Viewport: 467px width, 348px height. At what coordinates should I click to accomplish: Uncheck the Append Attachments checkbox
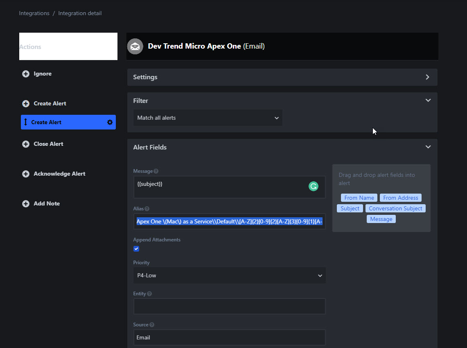tap(136, 249)
